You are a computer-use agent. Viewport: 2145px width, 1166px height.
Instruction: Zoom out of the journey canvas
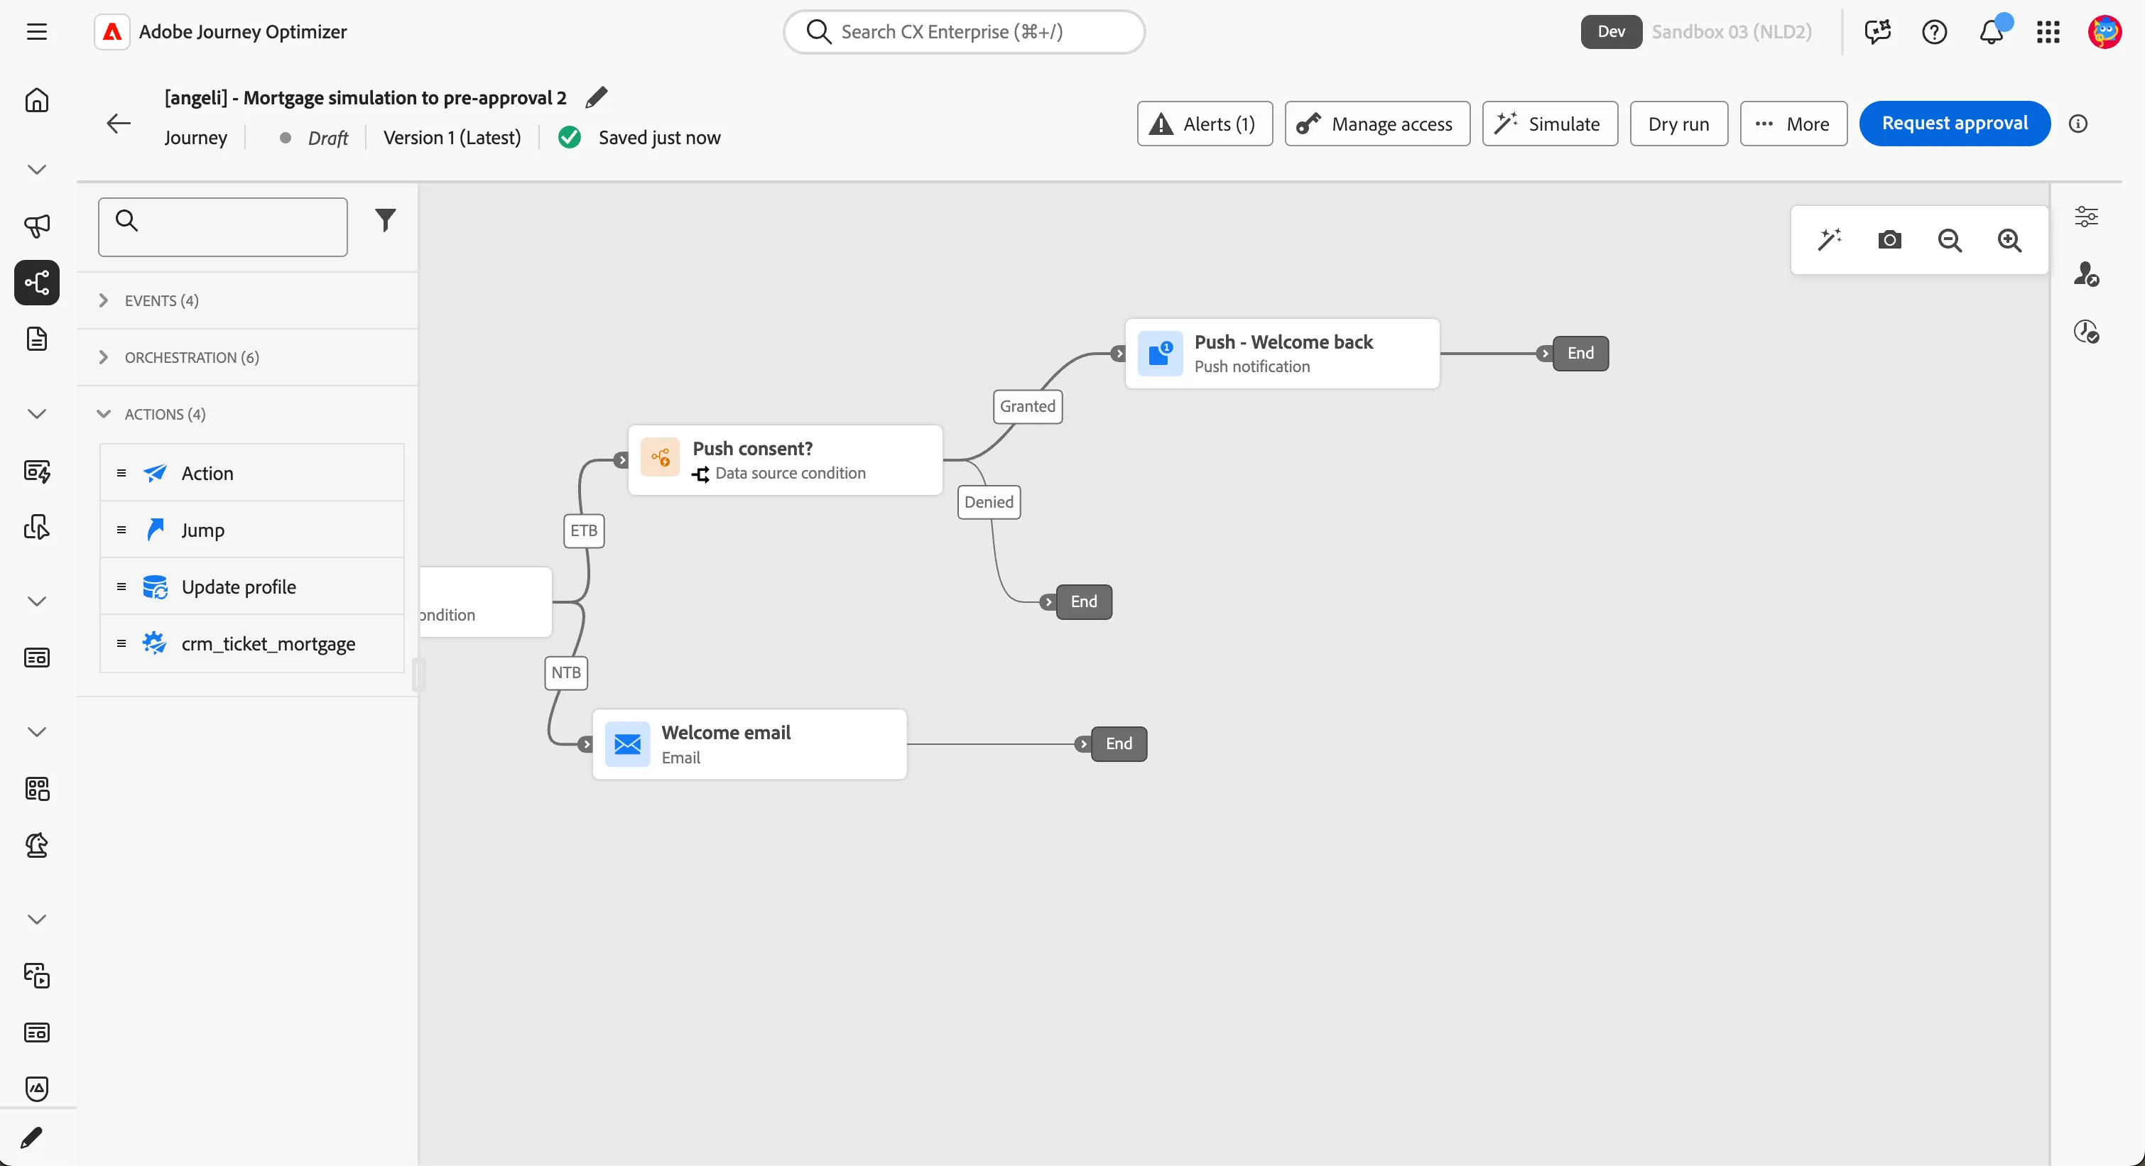(x=1949, y=240)
